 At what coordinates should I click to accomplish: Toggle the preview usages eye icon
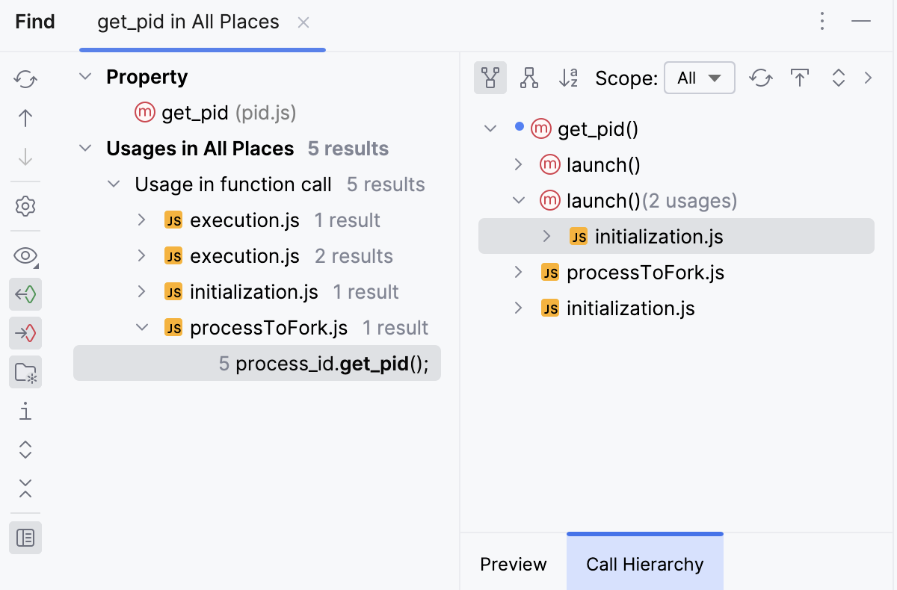click(x=25, y=255)
